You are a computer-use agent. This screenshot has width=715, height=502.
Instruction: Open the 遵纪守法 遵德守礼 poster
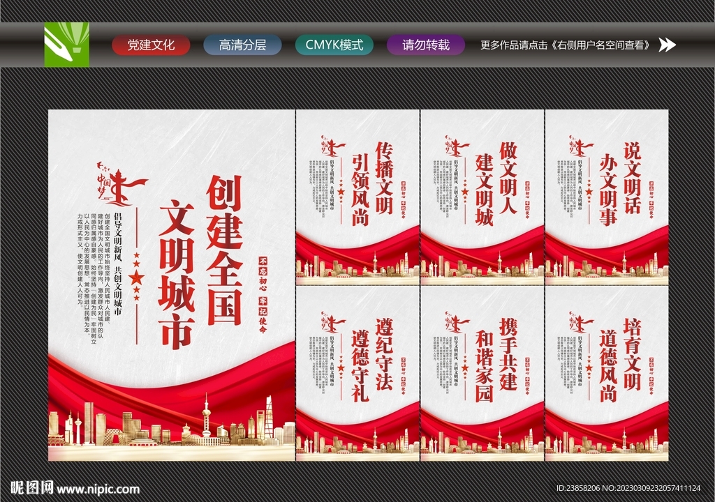(x=357, y=374)
